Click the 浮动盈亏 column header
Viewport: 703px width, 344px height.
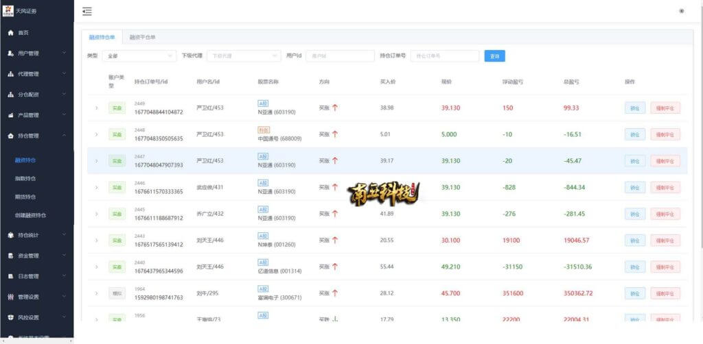pyautogui.click(x=512, y=82)
